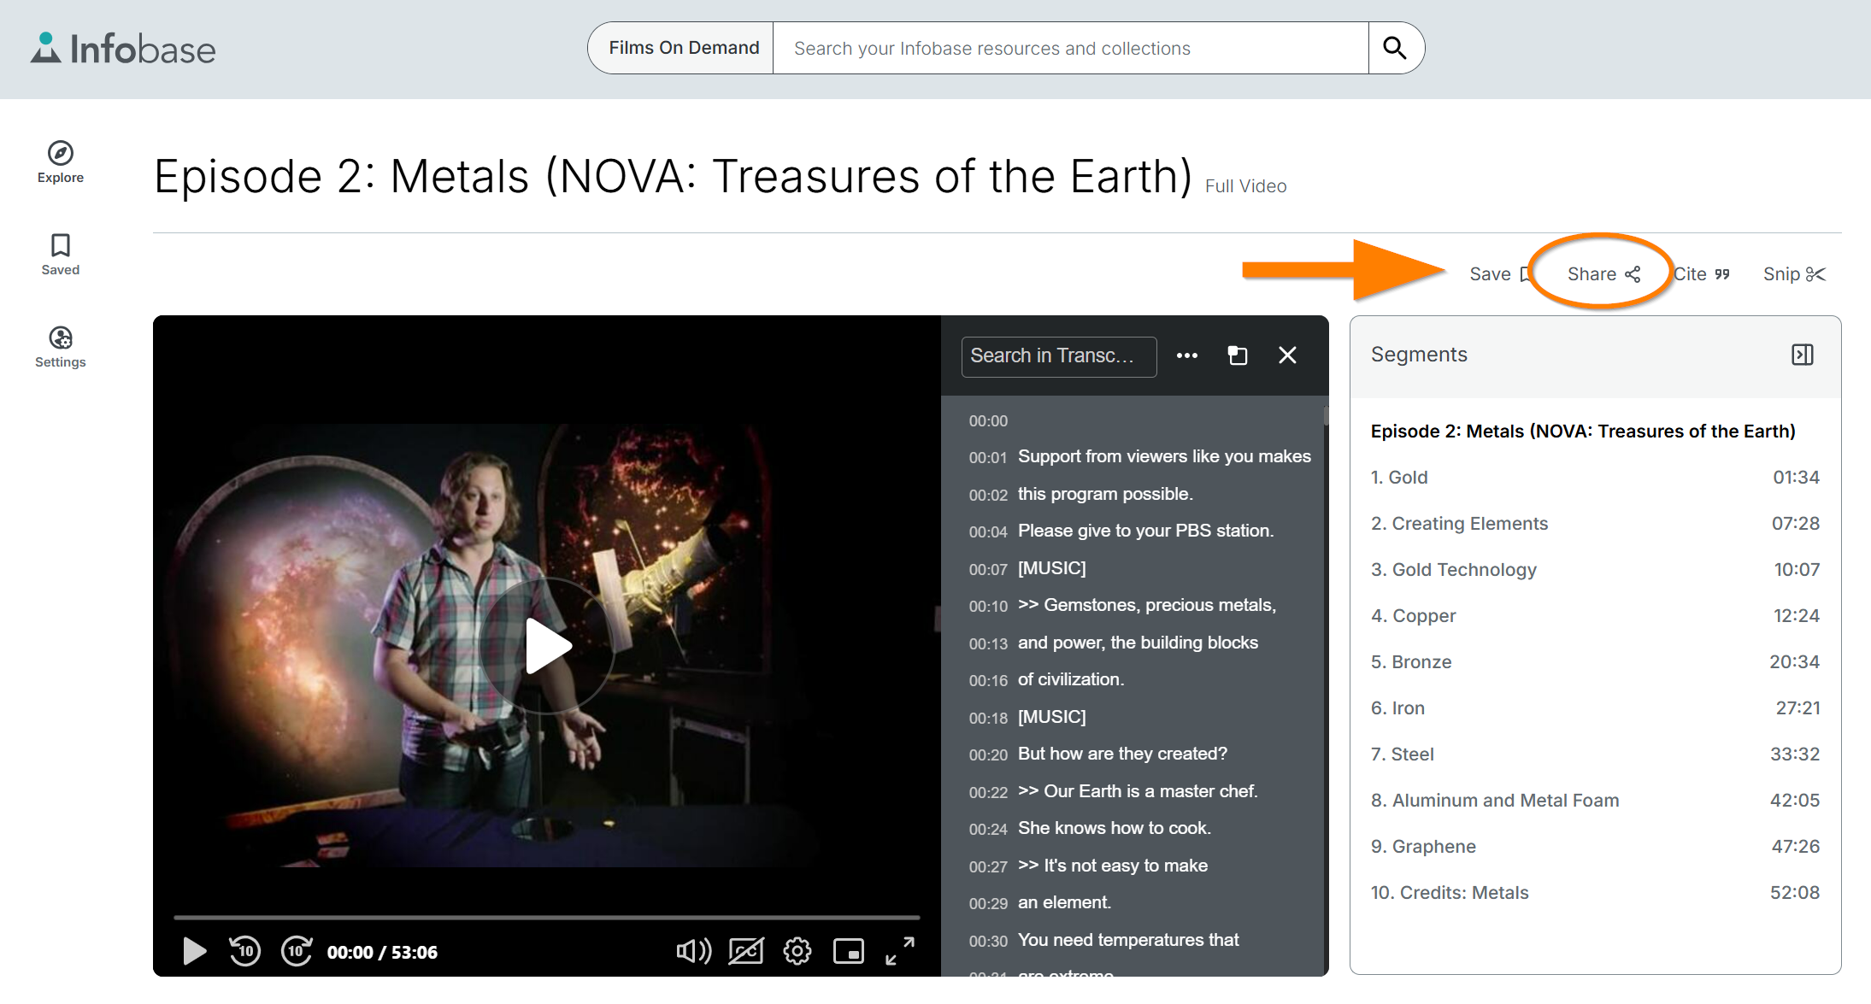Focus the Infobase search field
1871x1004 pixels.
(x=1070, y=48)
